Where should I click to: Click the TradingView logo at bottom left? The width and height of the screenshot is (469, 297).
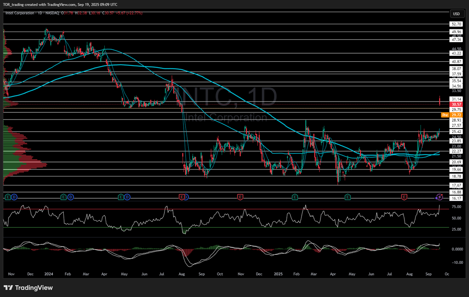click(x=28, y=288)
